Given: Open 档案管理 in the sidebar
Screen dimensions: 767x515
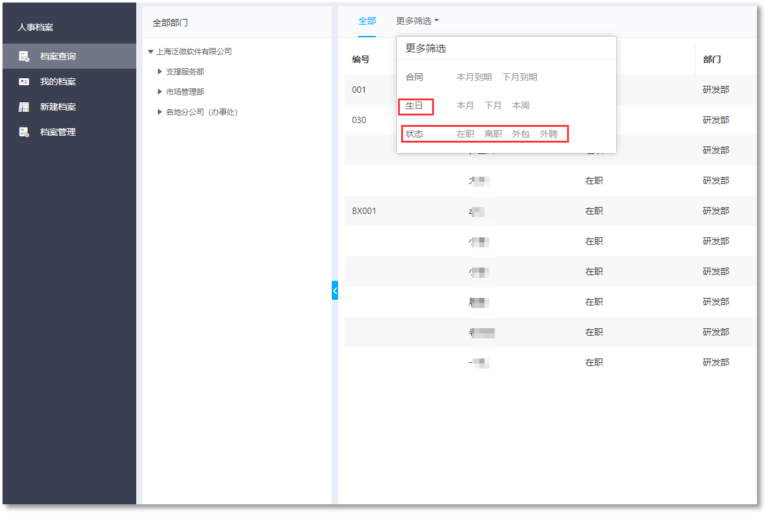Looking at the screenshot, I should point(69,132).
